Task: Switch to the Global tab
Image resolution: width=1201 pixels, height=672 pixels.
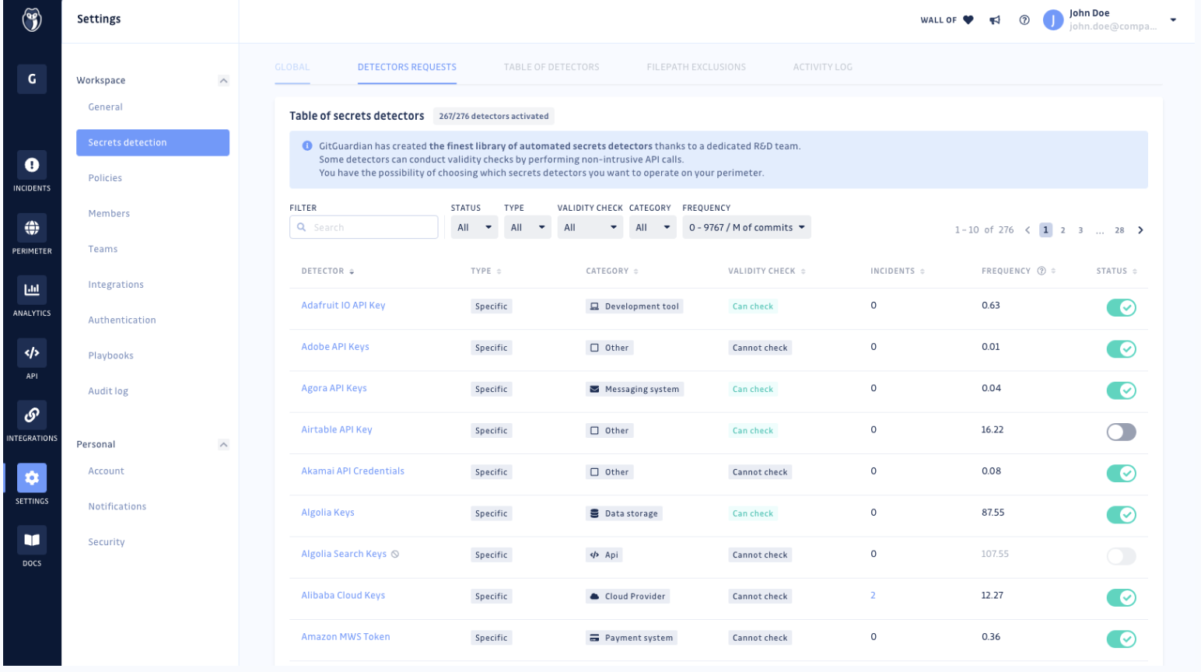Action: pyautogui.click(x=292, y=67)
